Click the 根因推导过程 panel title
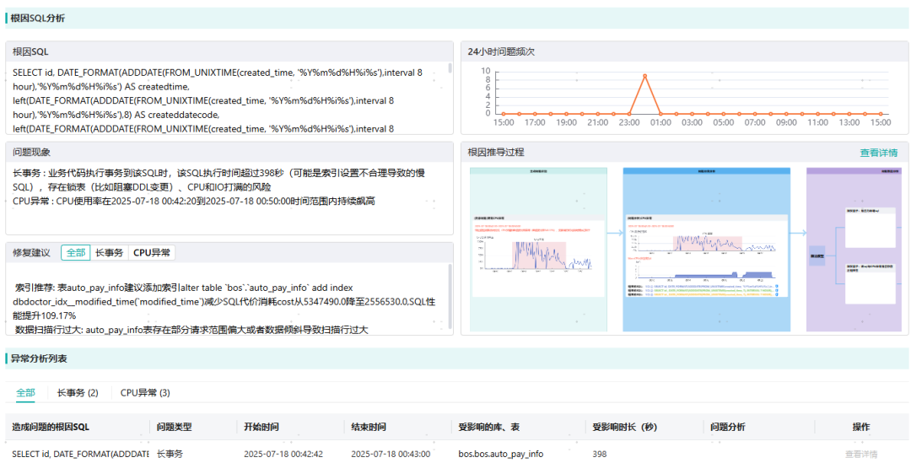The image size is (911, 463). pos(496,152)
